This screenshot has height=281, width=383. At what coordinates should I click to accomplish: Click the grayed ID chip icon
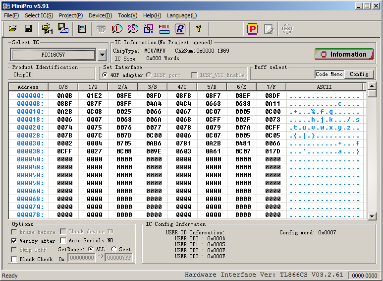(x=101, y=29)
